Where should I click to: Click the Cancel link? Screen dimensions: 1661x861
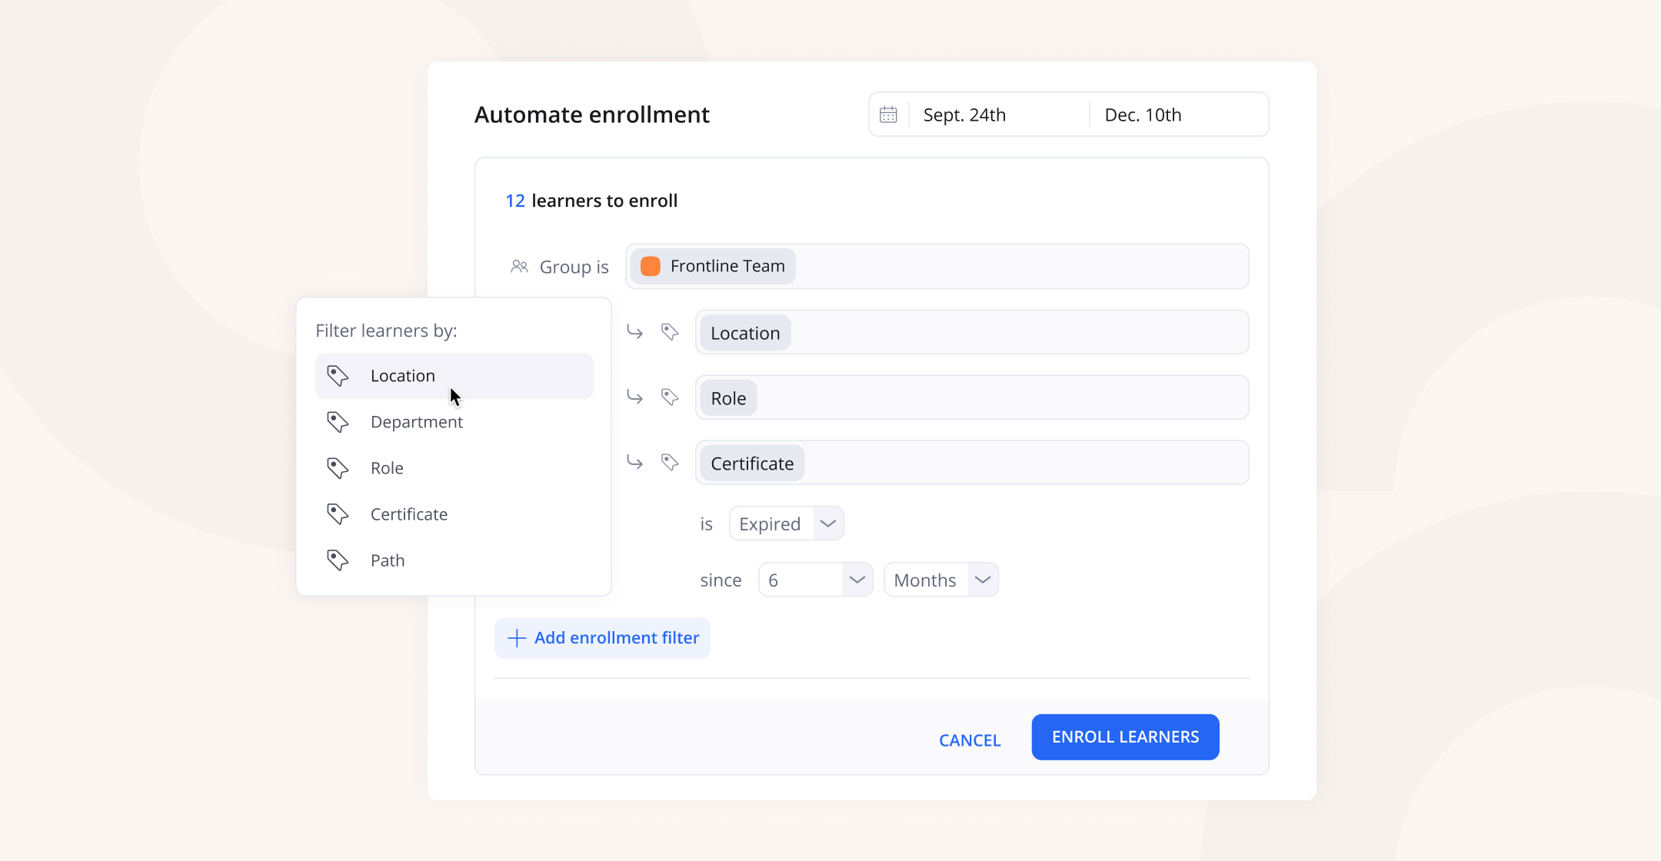pos(970,740)
